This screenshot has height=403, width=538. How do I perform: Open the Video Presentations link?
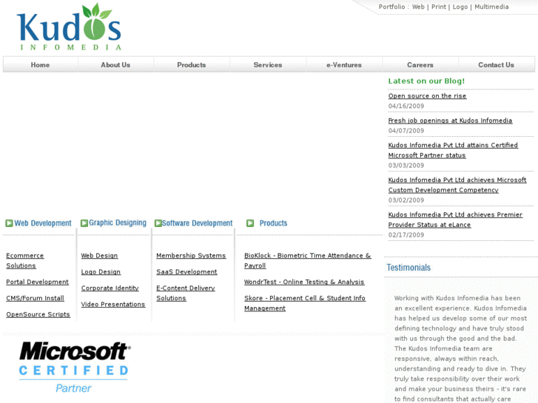click(113, 304)
